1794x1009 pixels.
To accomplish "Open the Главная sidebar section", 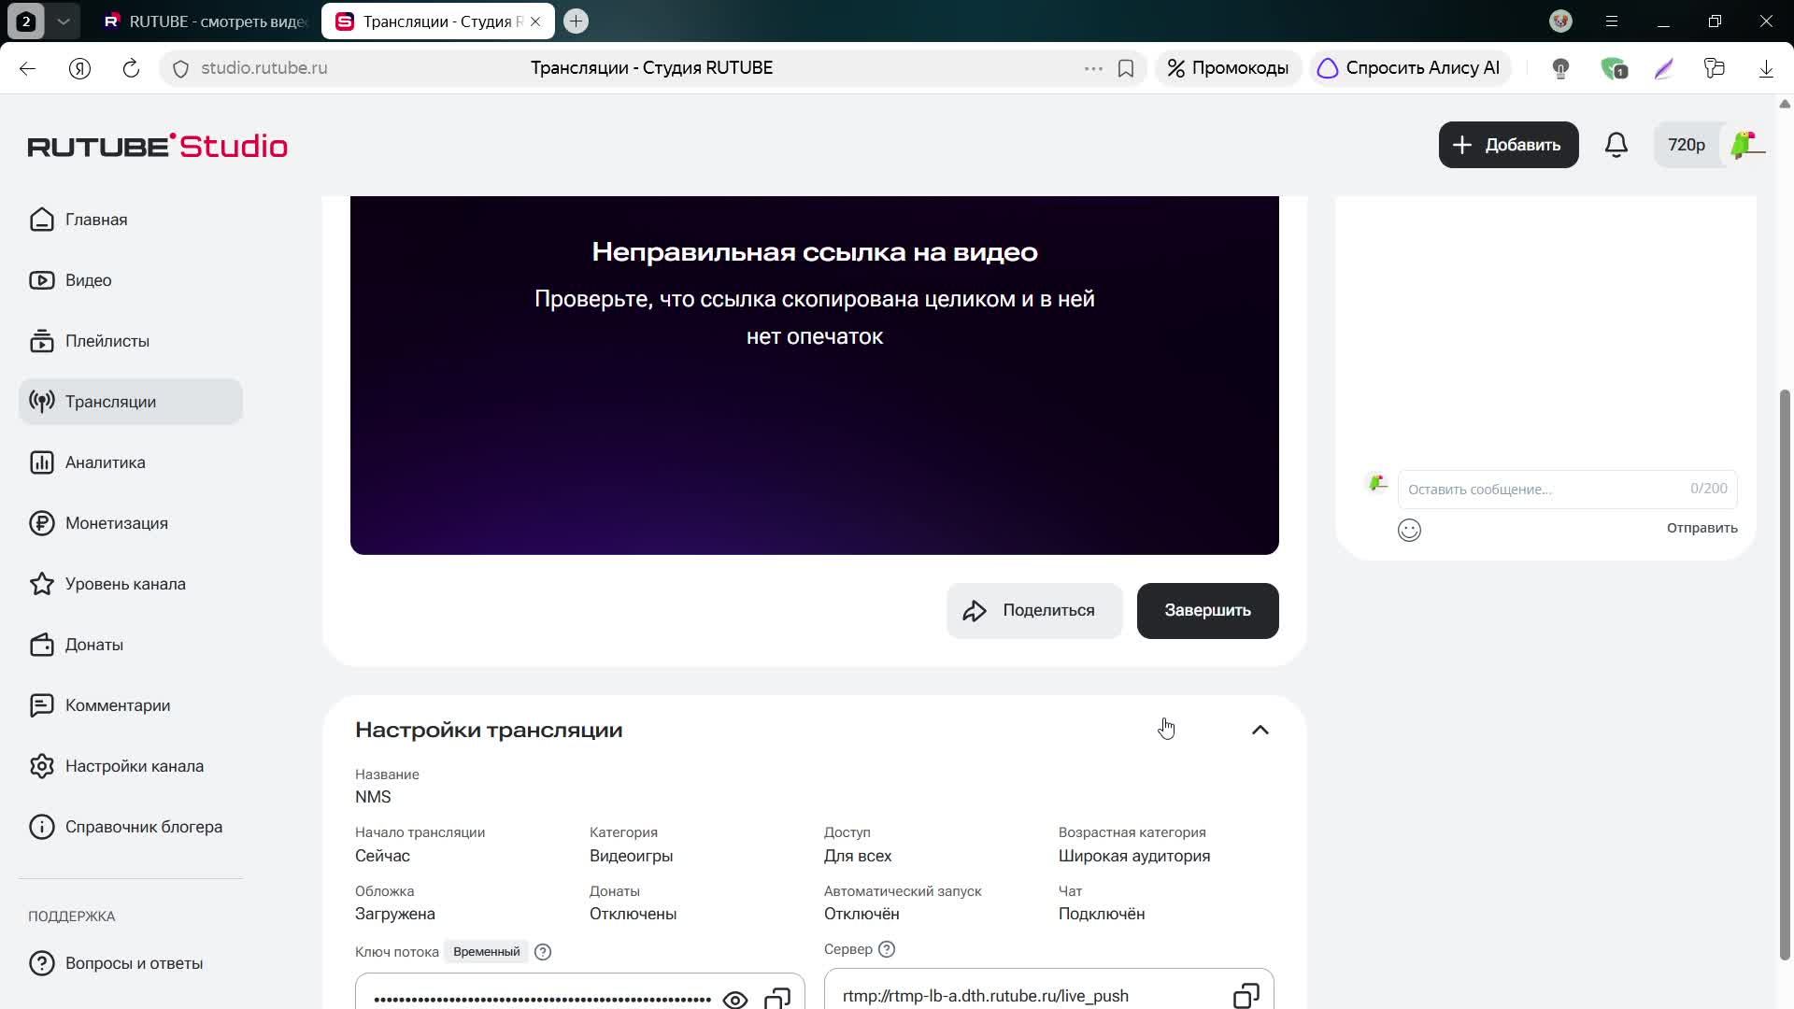I will click(131, 220).
